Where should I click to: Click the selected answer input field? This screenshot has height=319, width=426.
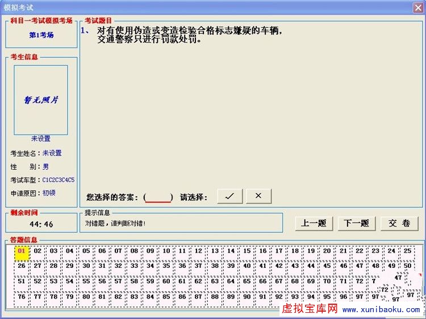[x=158, y=197]
